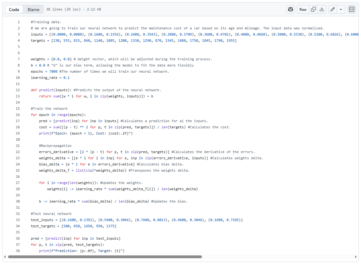Click horizontal scrollbar thumb
Viewport: 361px width, 265px height.
pyautogui.click(x=105, y=257)
